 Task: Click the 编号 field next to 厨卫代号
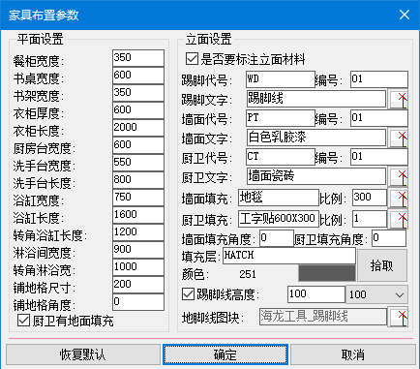pyautogui.click(x=379, y=157)
